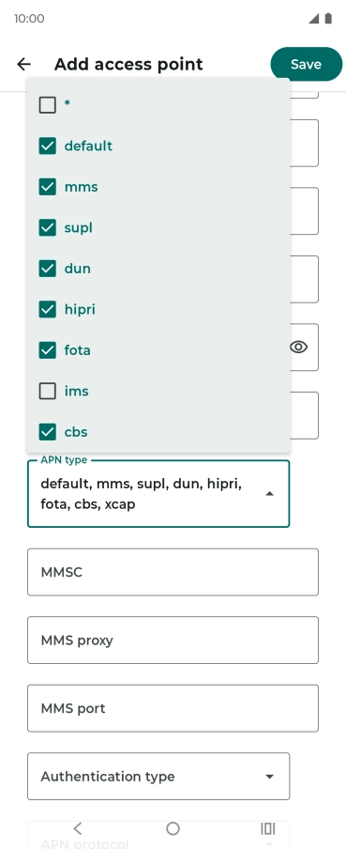The height and width of the screenshot is (849, 346).
Task: Check the asterisk wildcard checkbox
Action: [48, 105]
